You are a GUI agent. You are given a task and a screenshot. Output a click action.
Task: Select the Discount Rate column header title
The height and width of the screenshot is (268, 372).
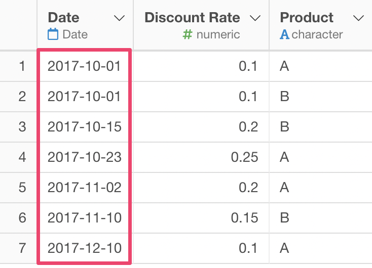coord(192,18)
